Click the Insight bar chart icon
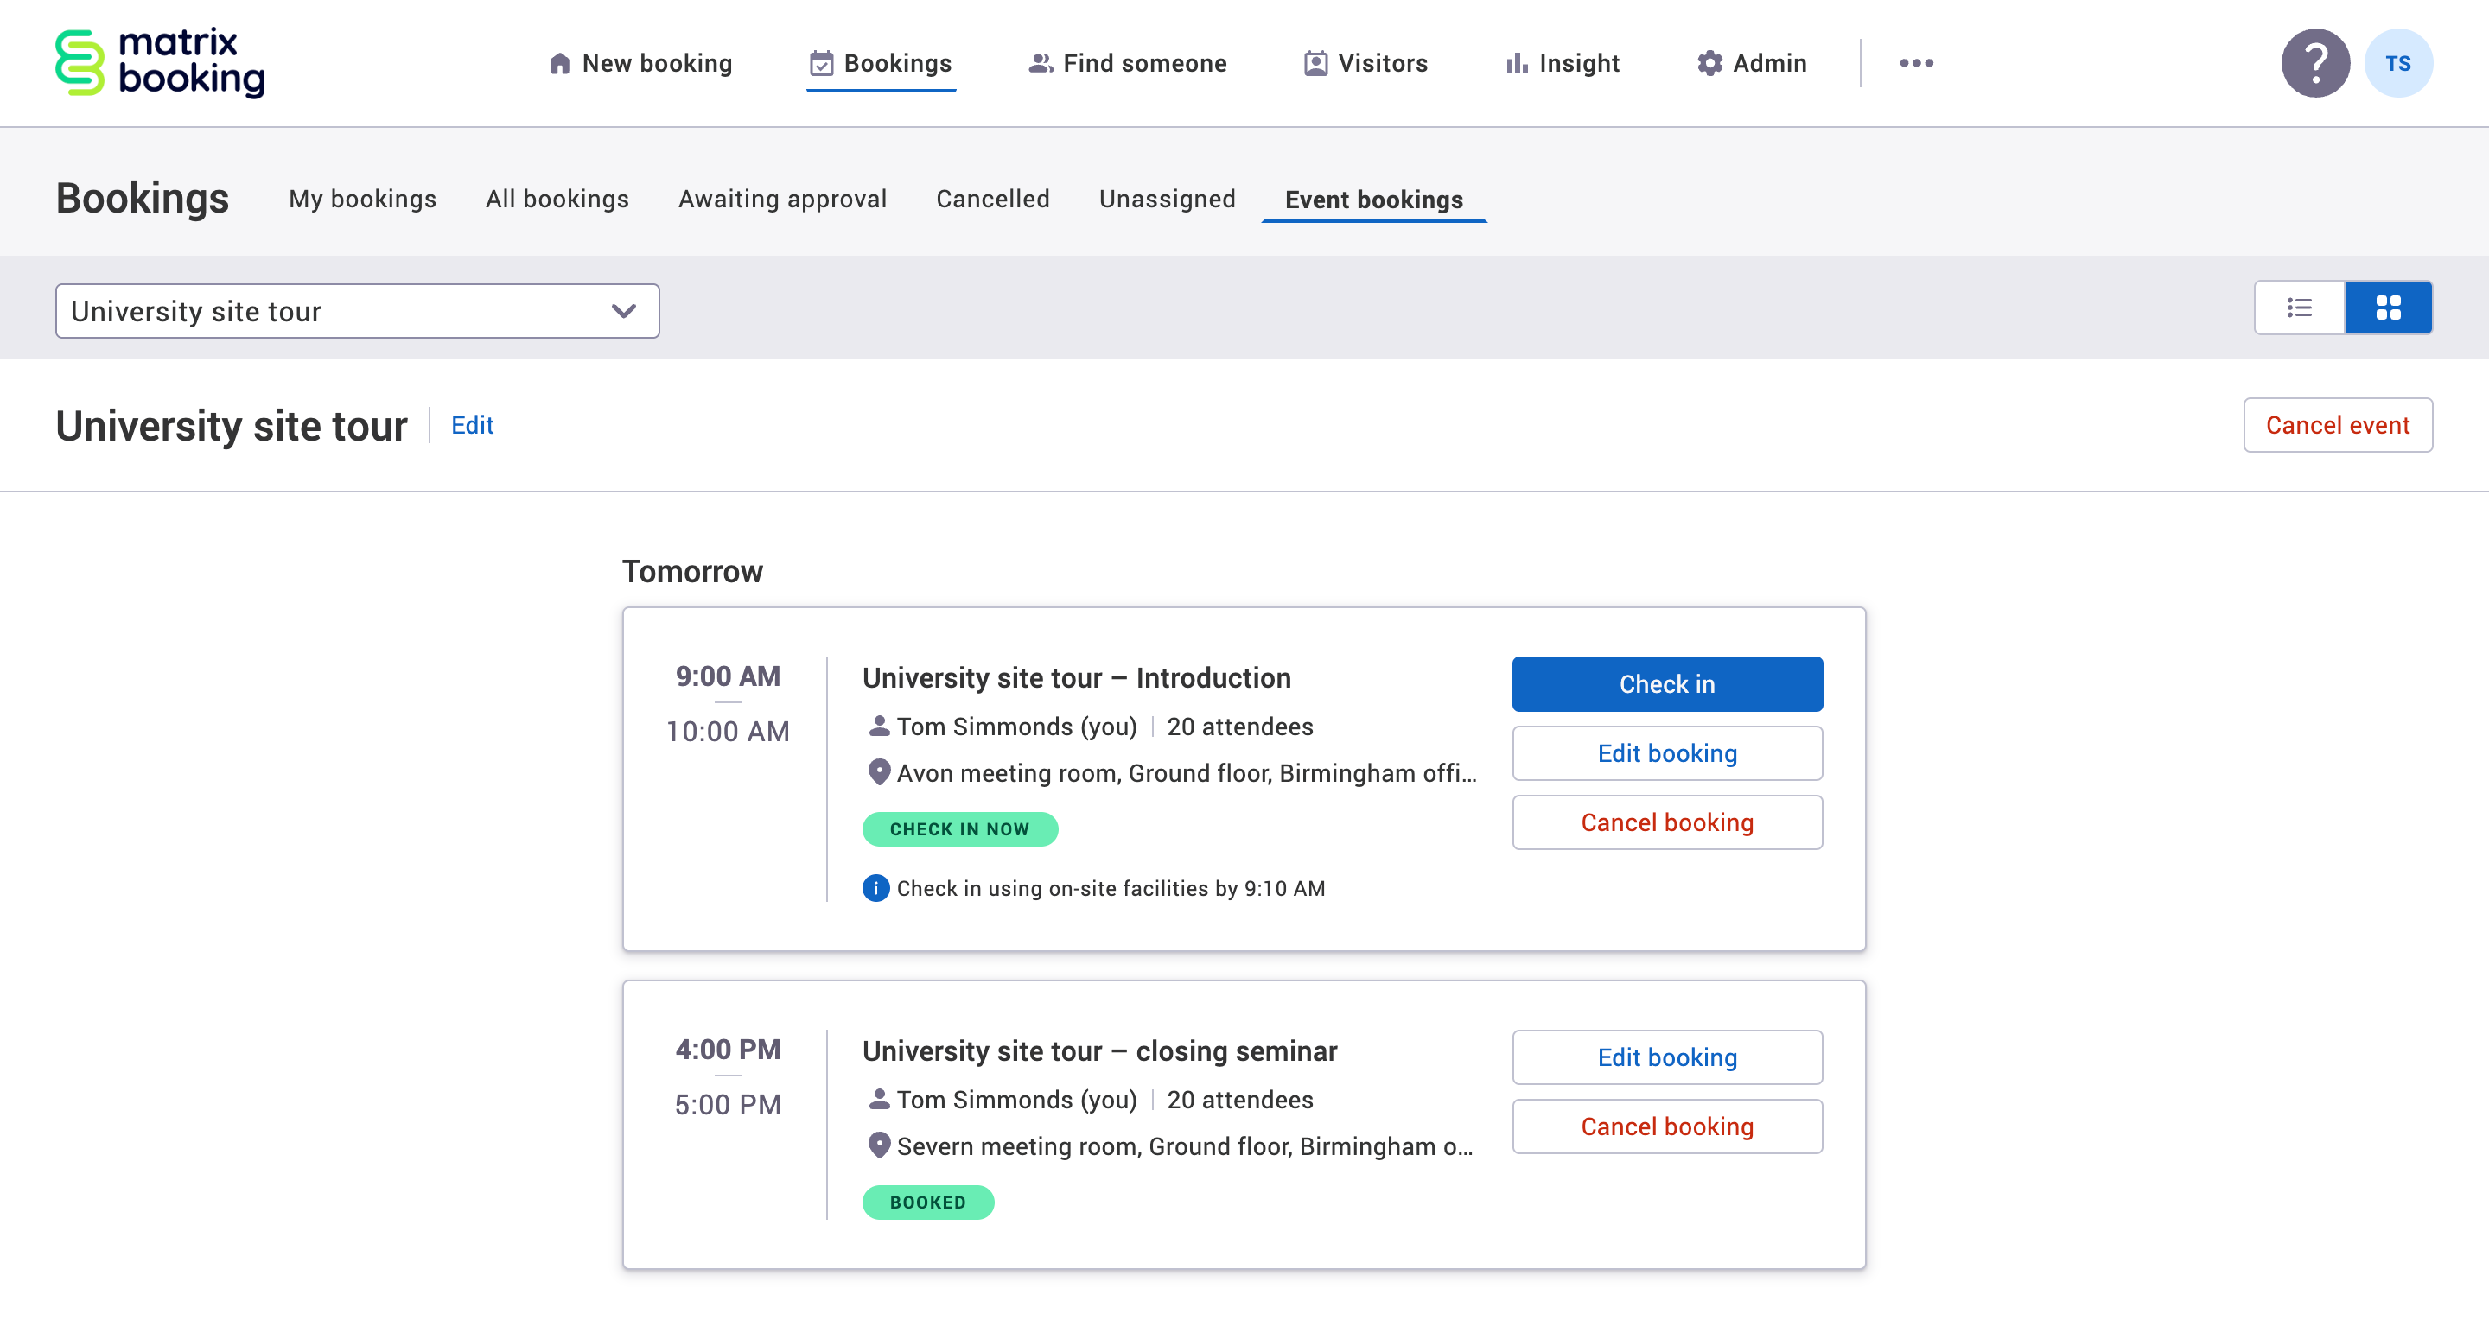Image resolution: width=2489 pixels, height=1339 pixels. (1516, 63)
